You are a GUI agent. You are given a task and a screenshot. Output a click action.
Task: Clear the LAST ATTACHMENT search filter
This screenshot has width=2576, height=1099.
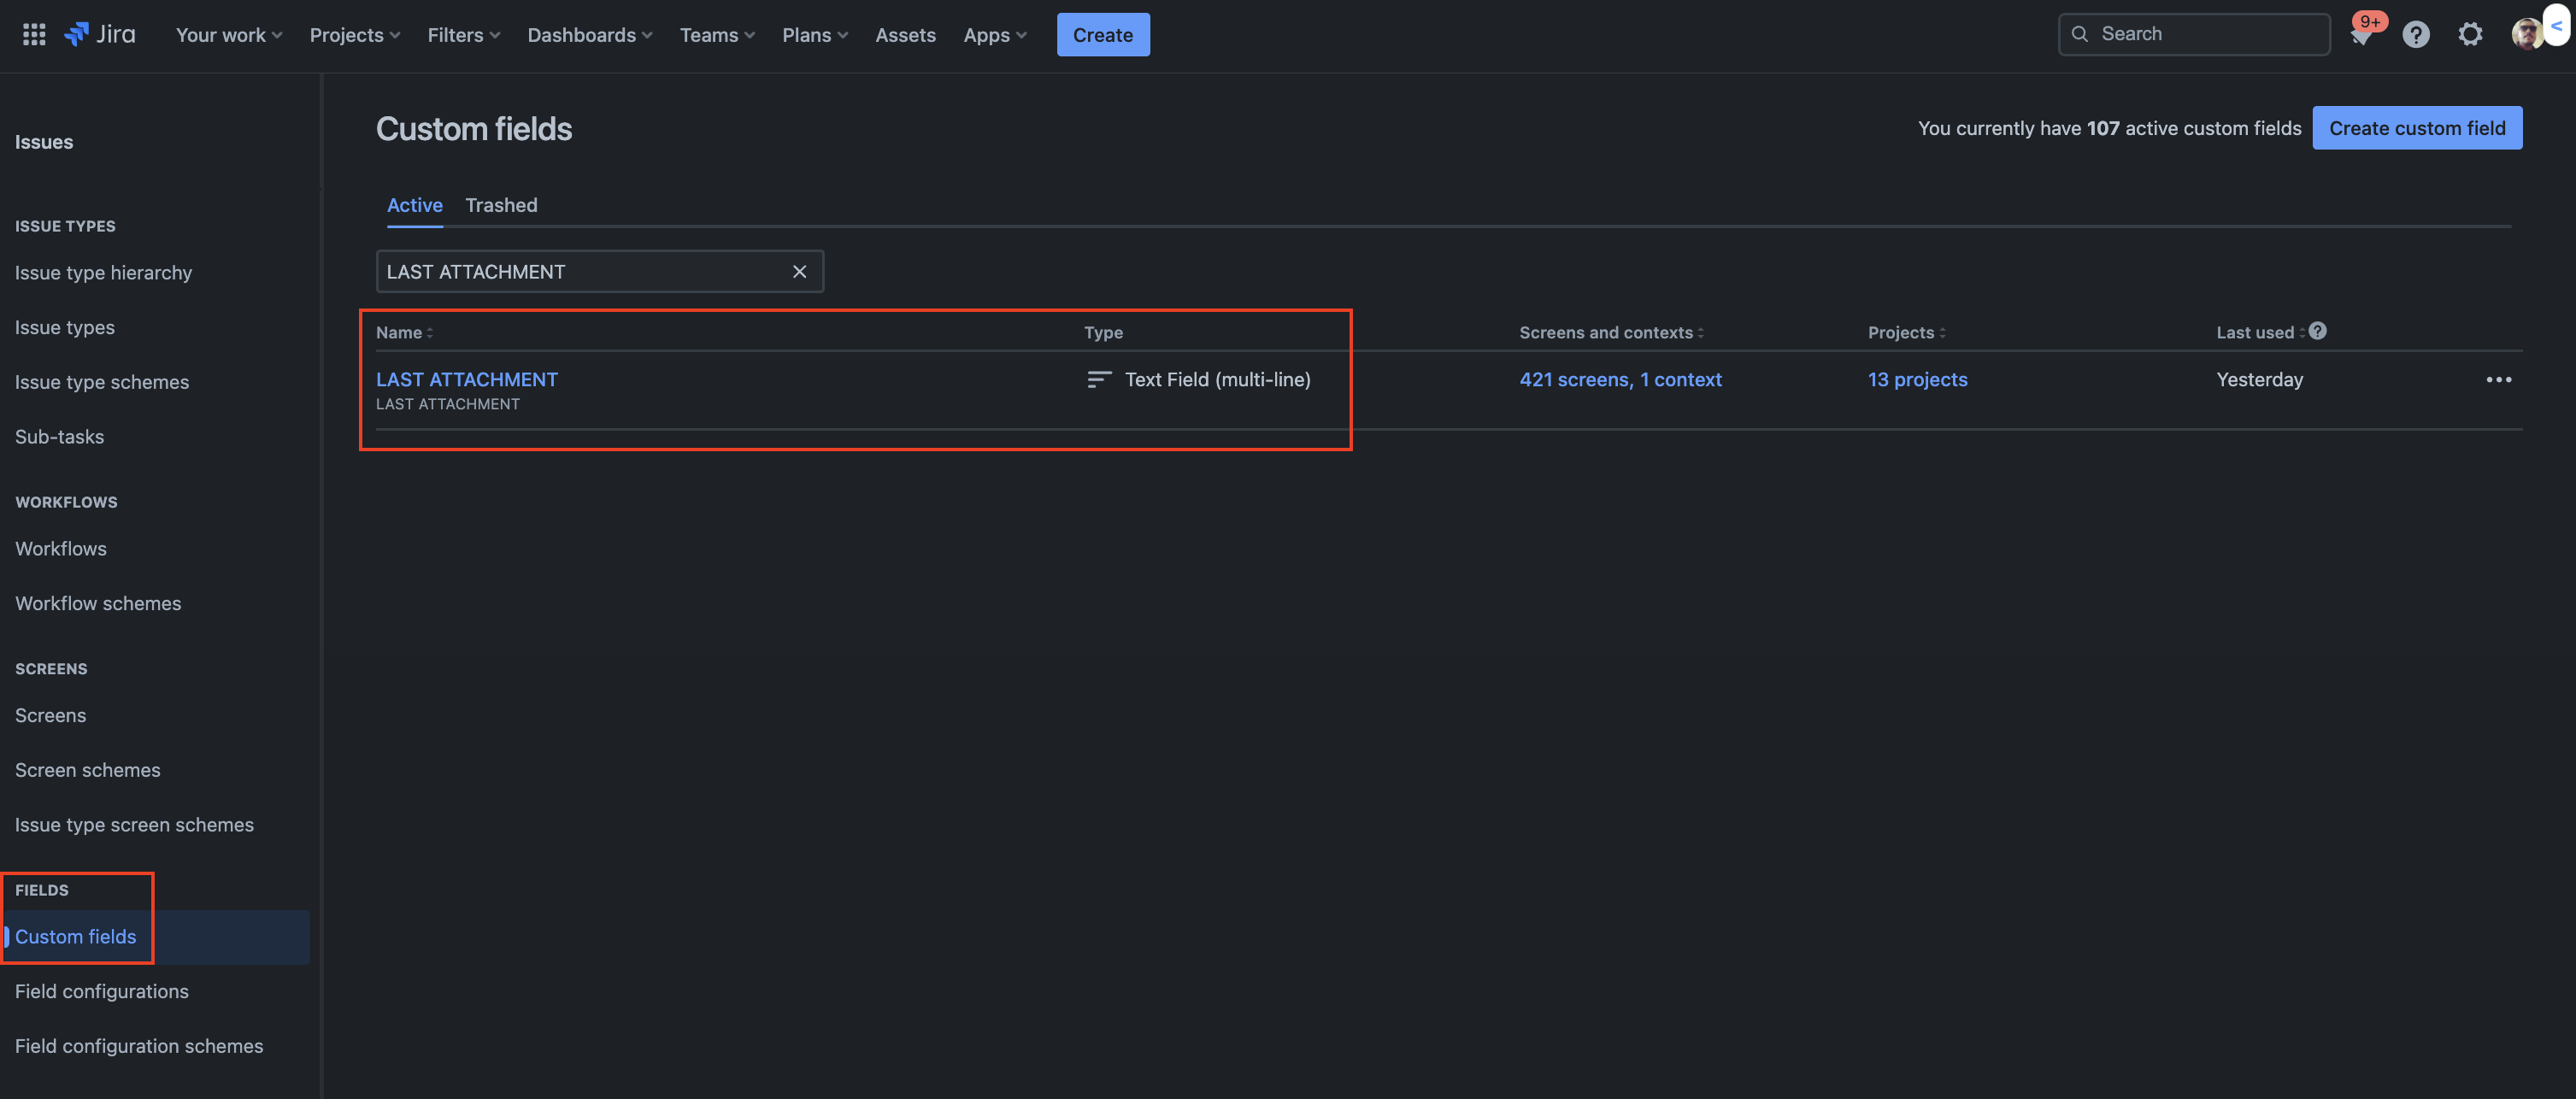799,272
